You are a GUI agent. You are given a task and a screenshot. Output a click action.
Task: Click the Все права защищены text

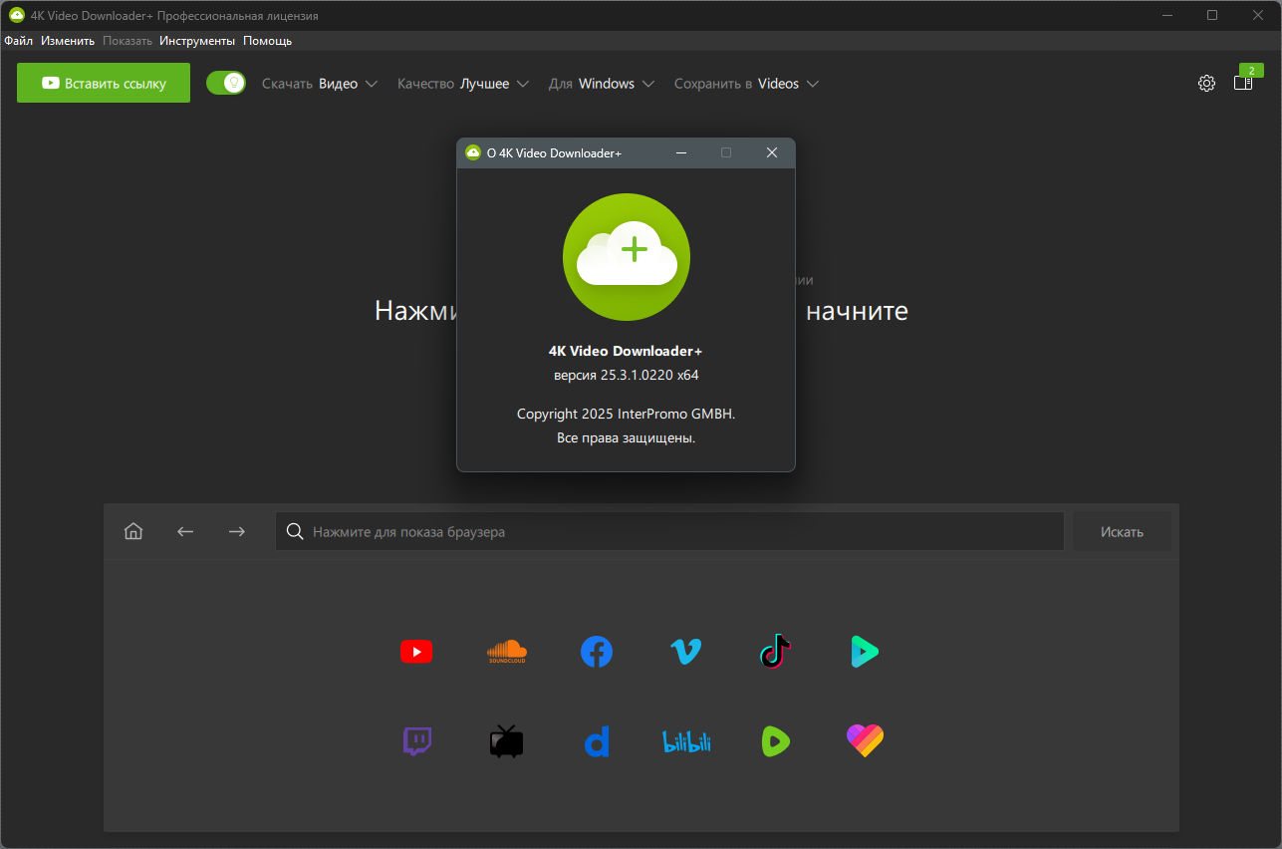coord(627,438)
